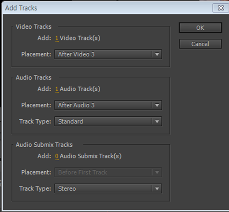This screenshot has height=212, width=229.
Task: Open the Stereo track type menu
Action: pyautogui.click(x=108, y=188)
